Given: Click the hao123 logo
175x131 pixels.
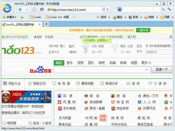Looking at the screenshot, I should point(21,50).
